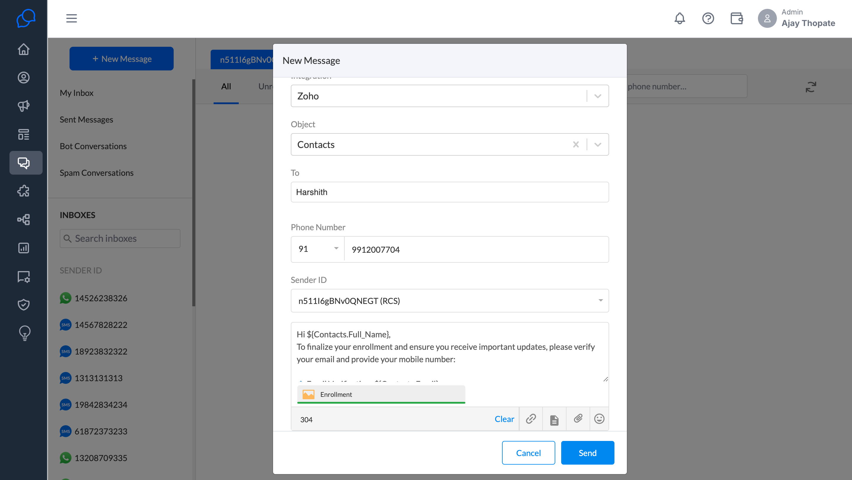Image resolution: width=852 pixels, height=480 pixels.
Task: Click the Enrollment image attachment
Action: tap(381, 394)
